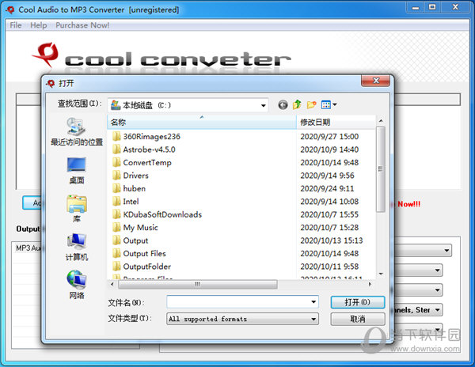Click the Cool Converter title bar icon
475x367 pixels.
tap(10, 9)
